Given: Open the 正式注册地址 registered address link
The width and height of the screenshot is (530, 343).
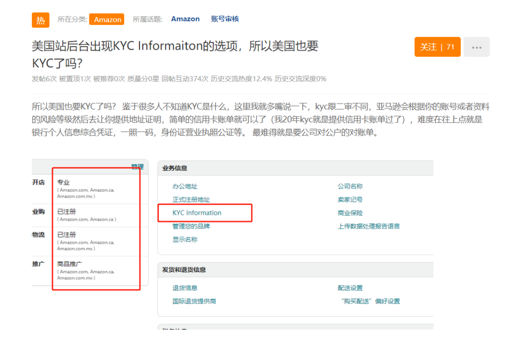Looking at the screenshot, I should [191, 200].
